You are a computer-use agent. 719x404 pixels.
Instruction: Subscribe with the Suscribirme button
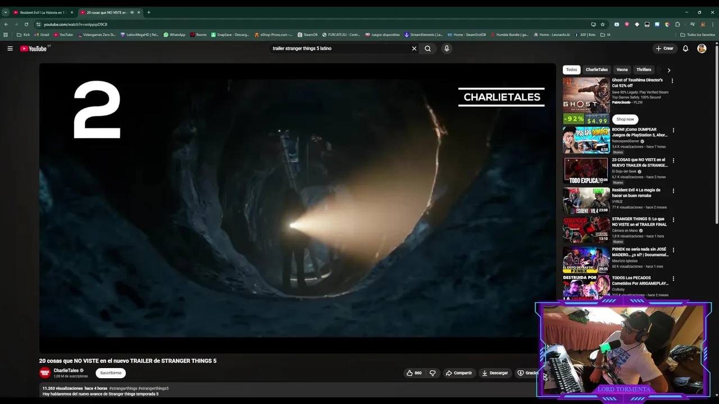tap(111, 373)
